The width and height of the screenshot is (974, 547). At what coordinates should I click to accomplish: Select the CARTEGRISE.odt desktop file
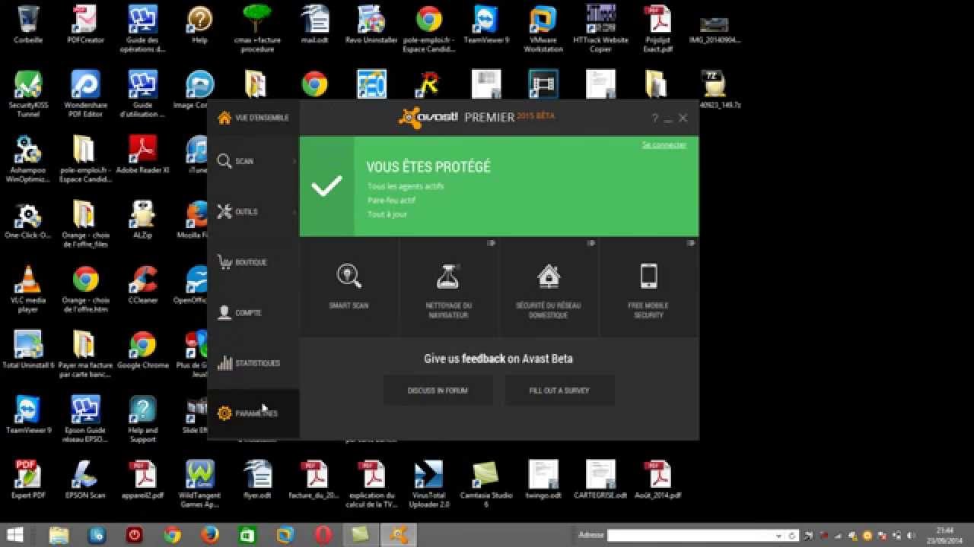600,479
